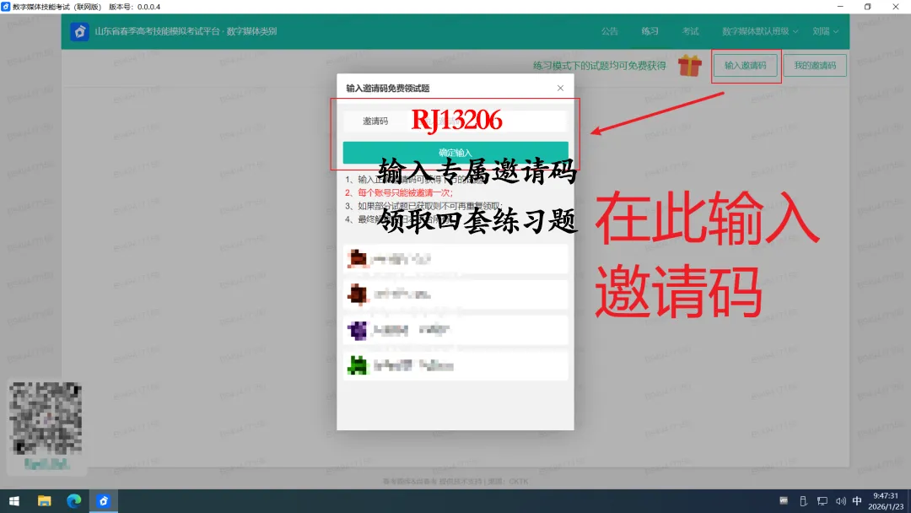Switch to the 练习 tab
Screen dimensions: 911x513
pos(650,31)
